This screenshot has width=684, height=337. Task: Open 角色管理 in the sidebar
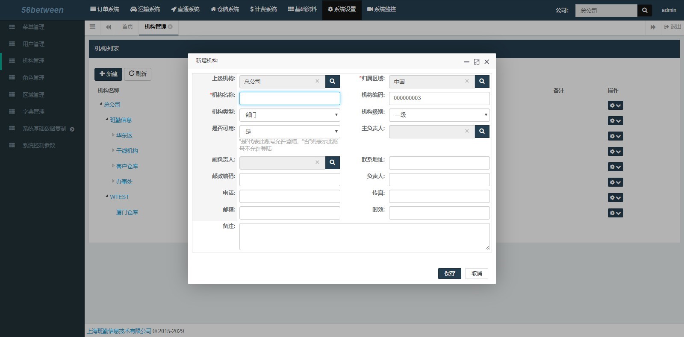click(33, 78)
